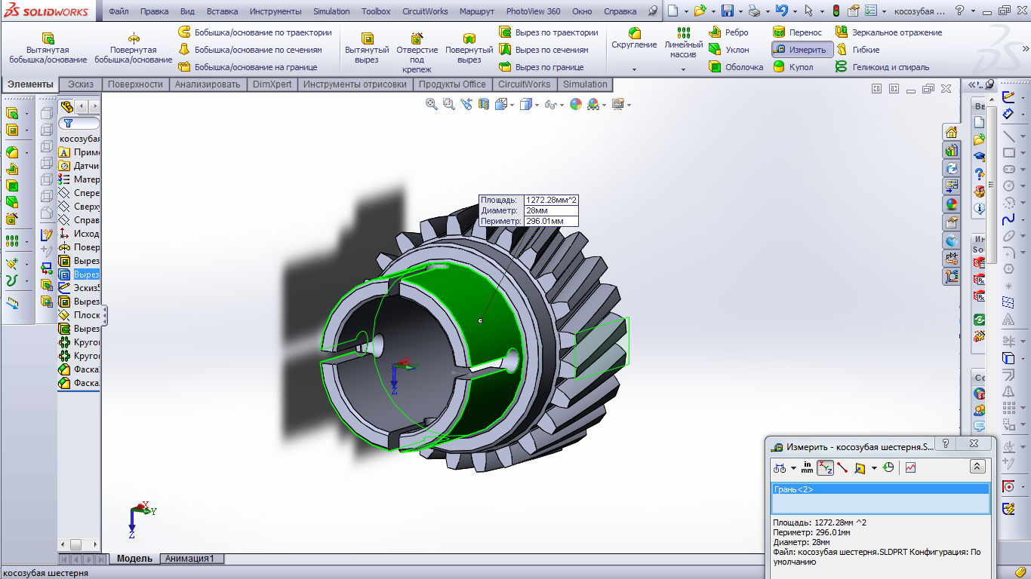Choose Вырез по границе
This screenshot has width=1031, height=579.
pyautogui.click(x=541, y=67)
